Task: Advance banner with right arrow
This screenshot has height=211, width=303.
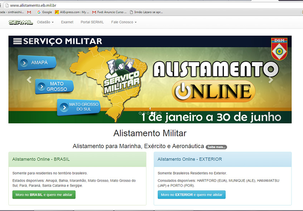Action: pos(271,80)
